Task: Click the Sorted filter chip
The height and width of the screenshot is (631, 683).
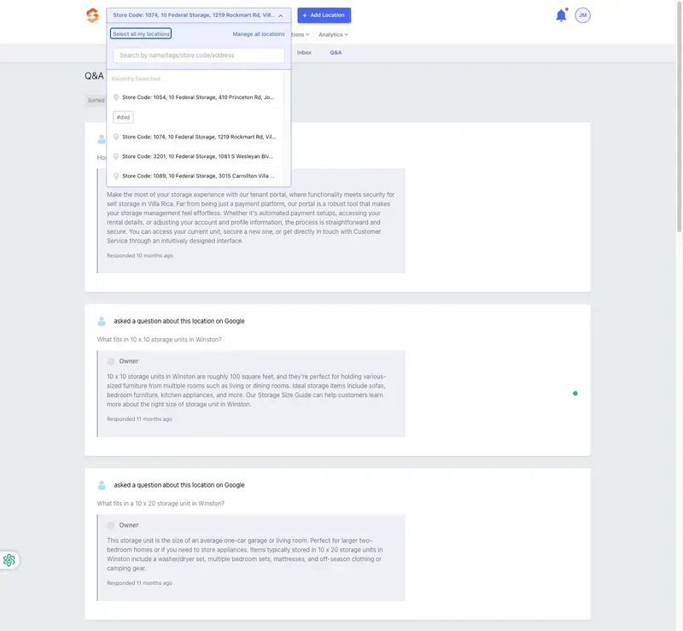Action: pos(96,100)
